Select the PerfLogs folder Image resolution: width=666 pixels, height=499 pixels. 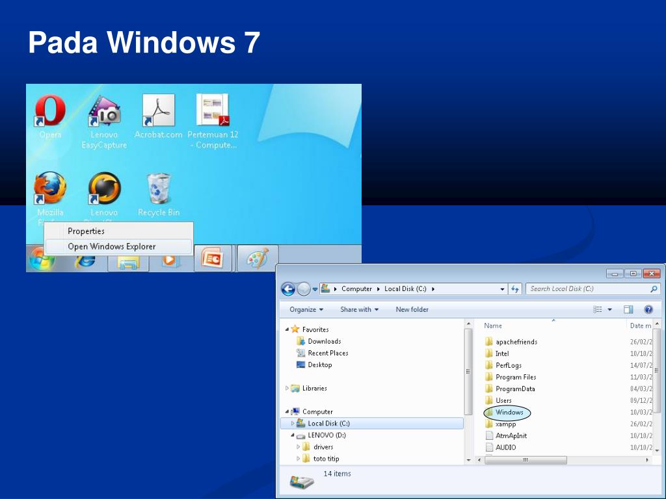(508, 365)
